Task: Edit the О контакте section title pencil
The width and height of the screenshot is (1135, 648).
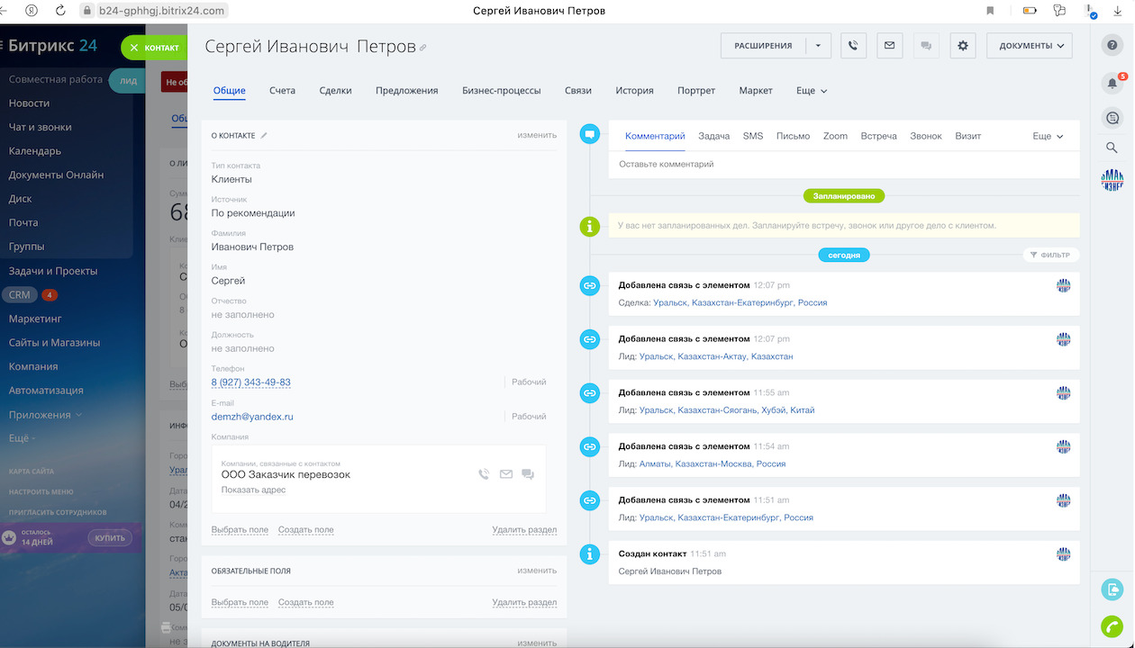Action: pos(264,136)
